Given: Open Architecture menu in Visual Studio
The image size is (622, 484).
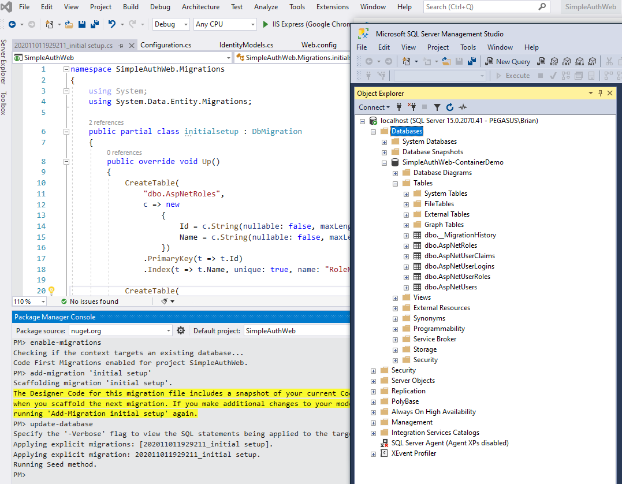Looking at the screenshot, I should click(x=200, y=7).
